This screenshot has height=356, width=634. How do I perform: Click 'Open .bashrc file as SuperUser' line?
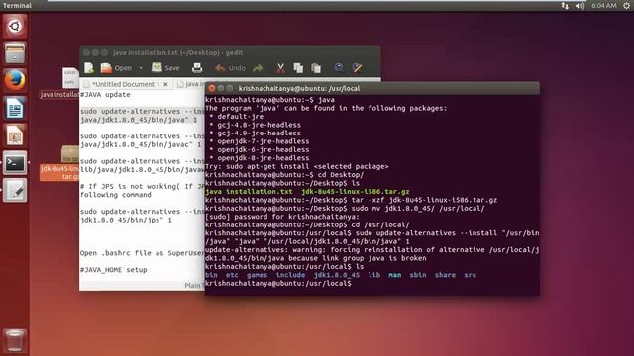click(143, 253)
